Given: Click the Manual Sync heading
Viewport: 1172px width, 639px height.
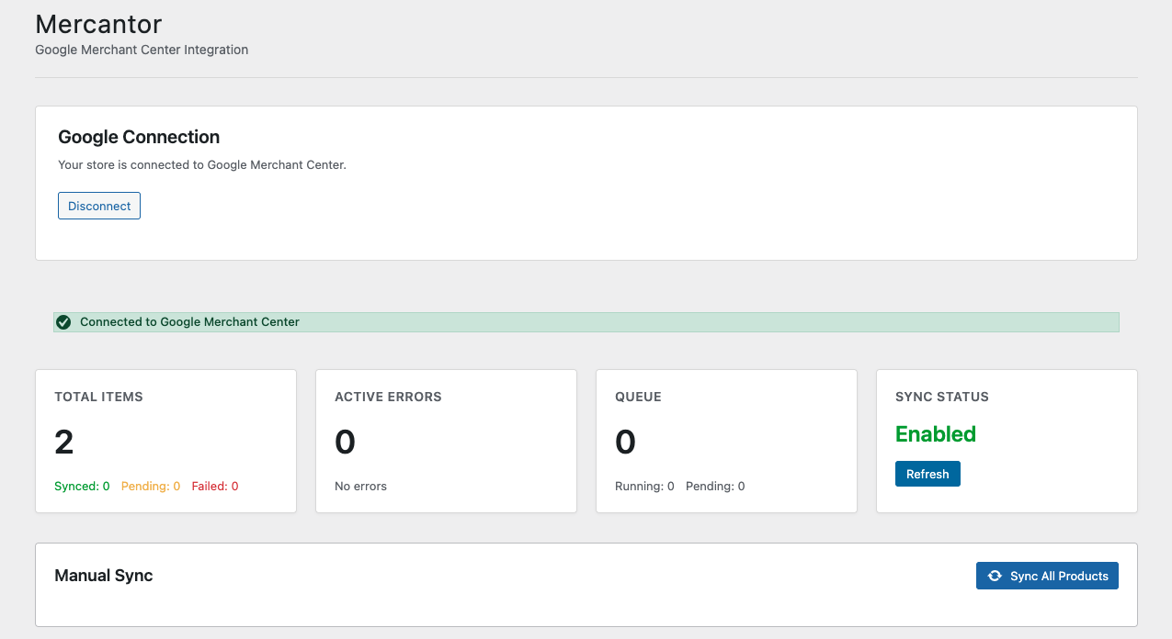Looking at the screenshot, I should [104, 576].
